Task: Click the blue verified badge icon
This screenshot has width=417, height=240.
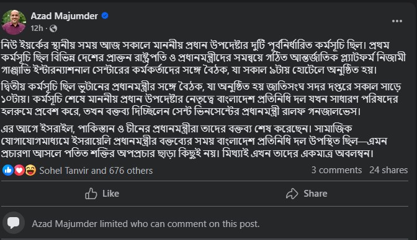Action: coord(105,16)
